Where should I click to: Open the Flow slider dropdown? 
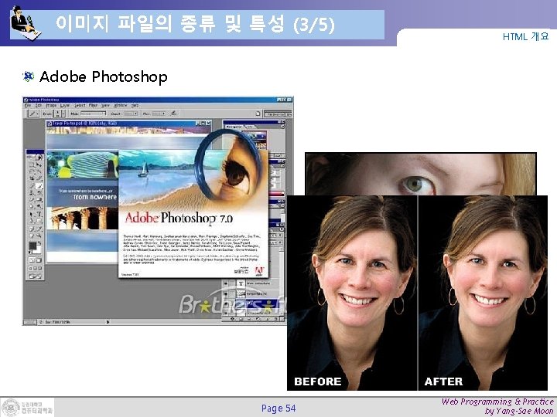click(163, 114)
